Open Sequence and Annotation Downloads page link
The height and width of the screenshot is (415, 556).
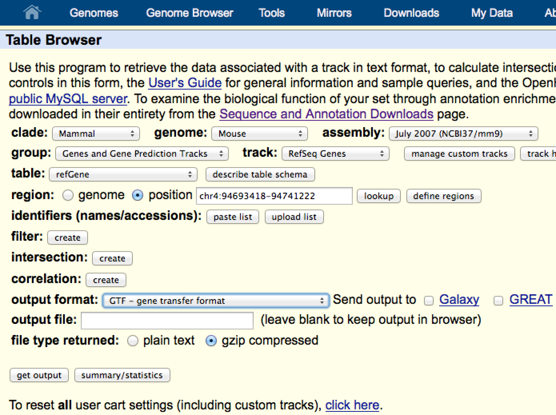326,114
